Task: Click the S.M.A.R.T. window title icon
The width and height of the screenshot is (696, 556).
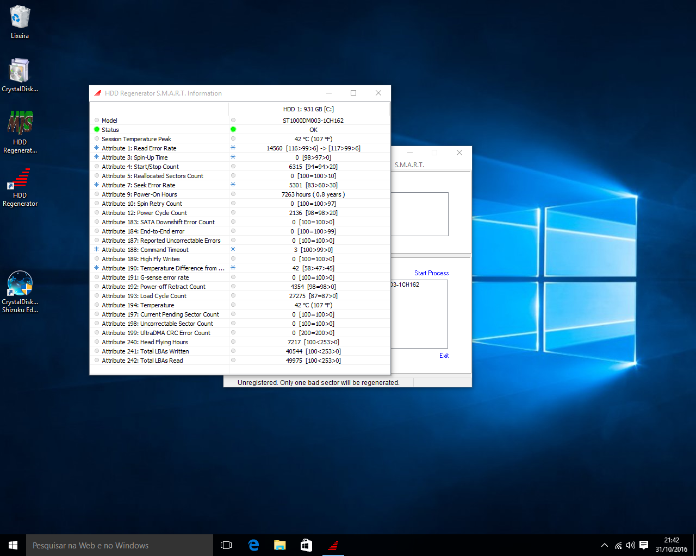Action: pos(98,93)
